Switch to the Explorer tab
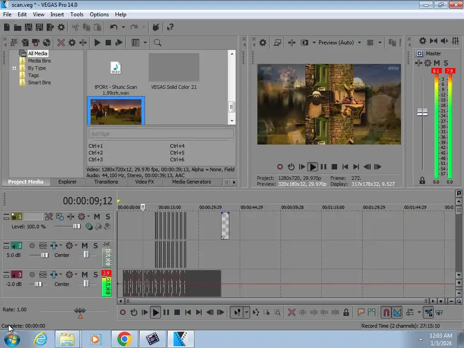 68,182
